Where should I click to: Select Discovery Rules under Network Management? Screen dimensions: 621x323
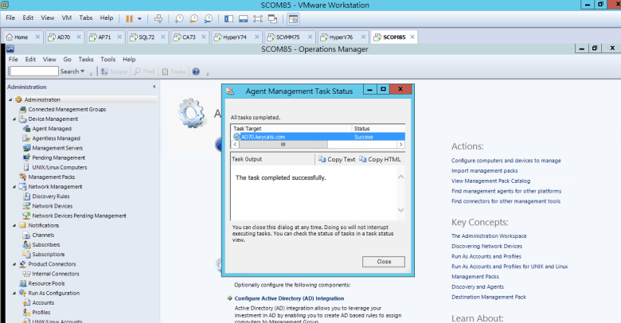[x=51, y=196]
